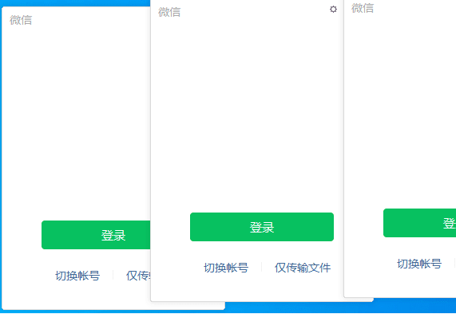
Task: Select 仅传输文件 in the middle window
Action: tap(303, 268)
